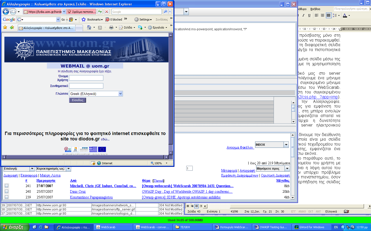Click the Skype add-on icon
This screenshot has width=371, height=231.
140,27
